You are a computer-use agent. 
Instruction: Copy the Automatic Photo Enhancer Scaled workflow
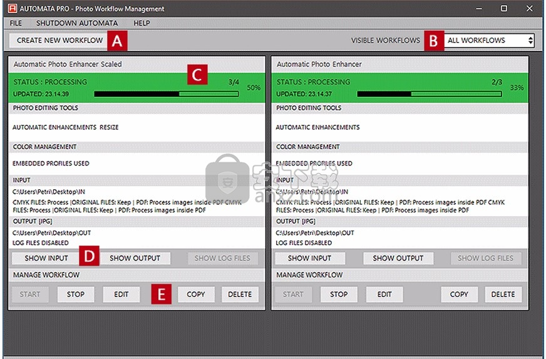point(196,294)
